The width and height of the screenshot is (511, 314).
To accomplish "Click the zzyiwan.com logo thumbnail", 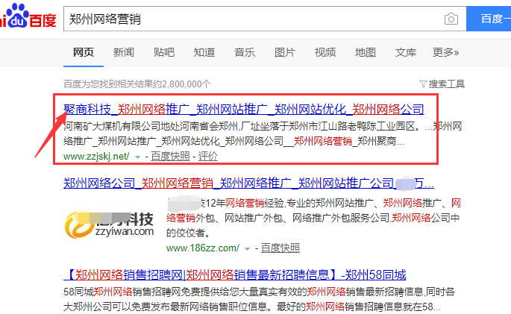I will coord(108,224).
